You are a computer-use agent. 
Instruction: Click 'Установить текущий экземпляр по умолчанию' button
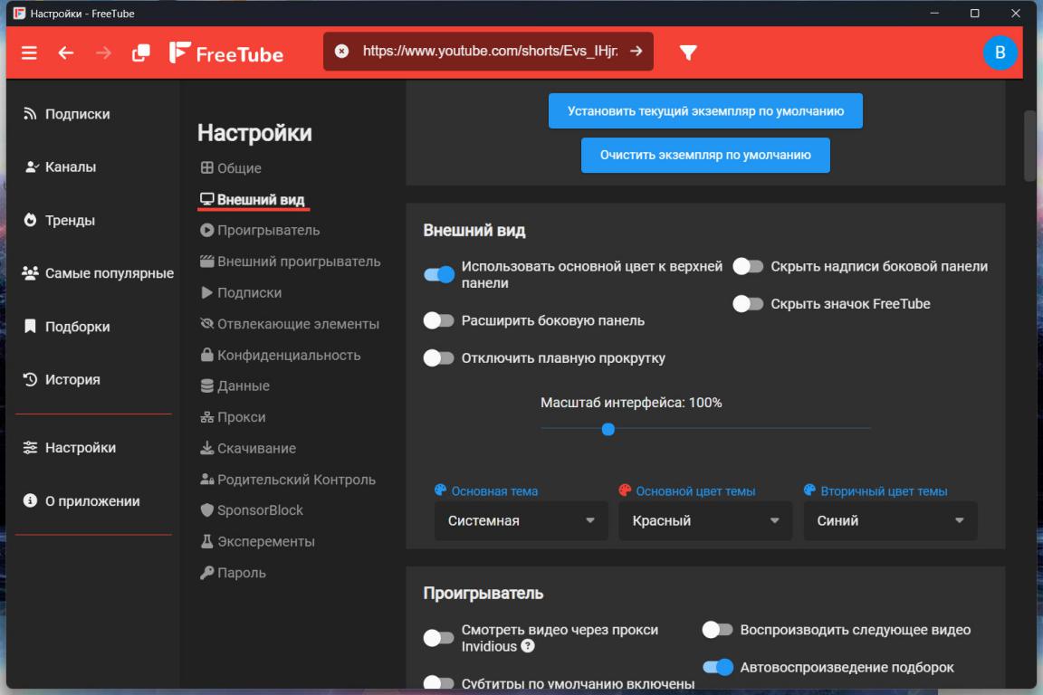tap(705, 111)
